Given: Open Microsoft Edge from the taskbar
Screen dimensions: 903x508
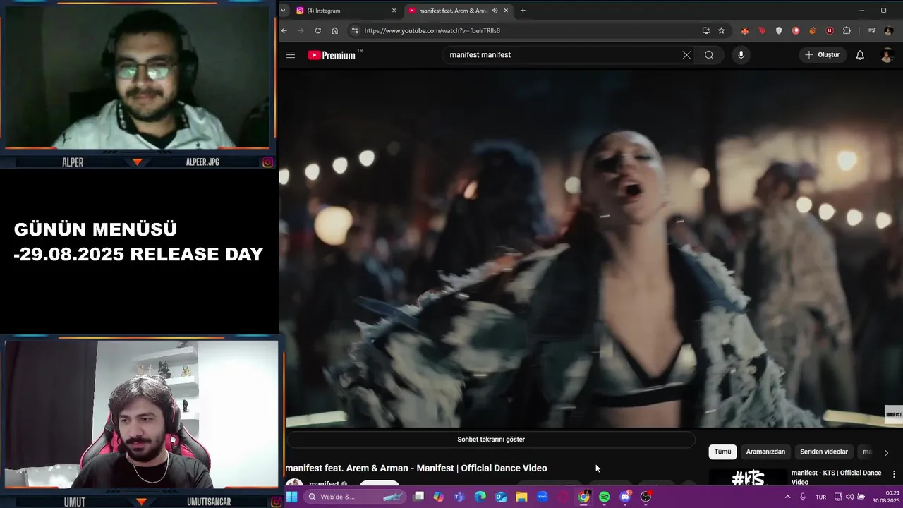Looking at the screenshot, I should (x=480, y=497).
